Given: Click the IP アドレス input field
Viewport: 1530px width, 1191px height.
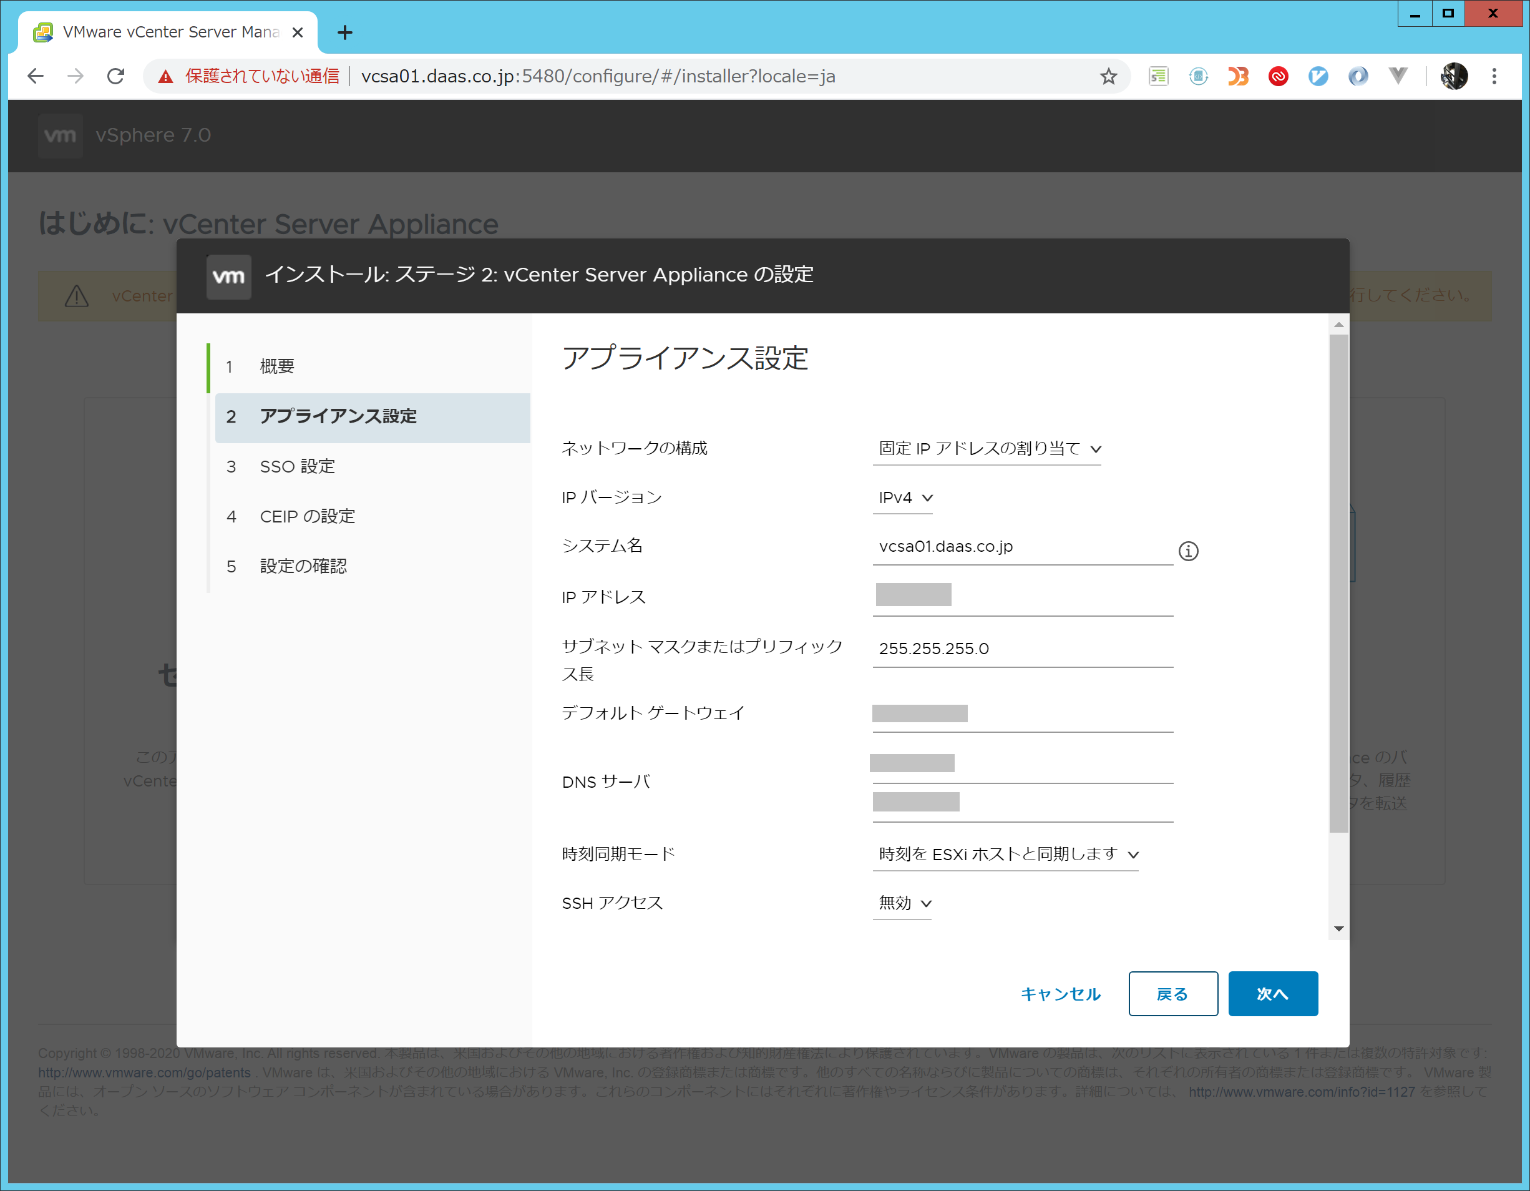Looking at the screenshot, I should tap(1023, 598).
